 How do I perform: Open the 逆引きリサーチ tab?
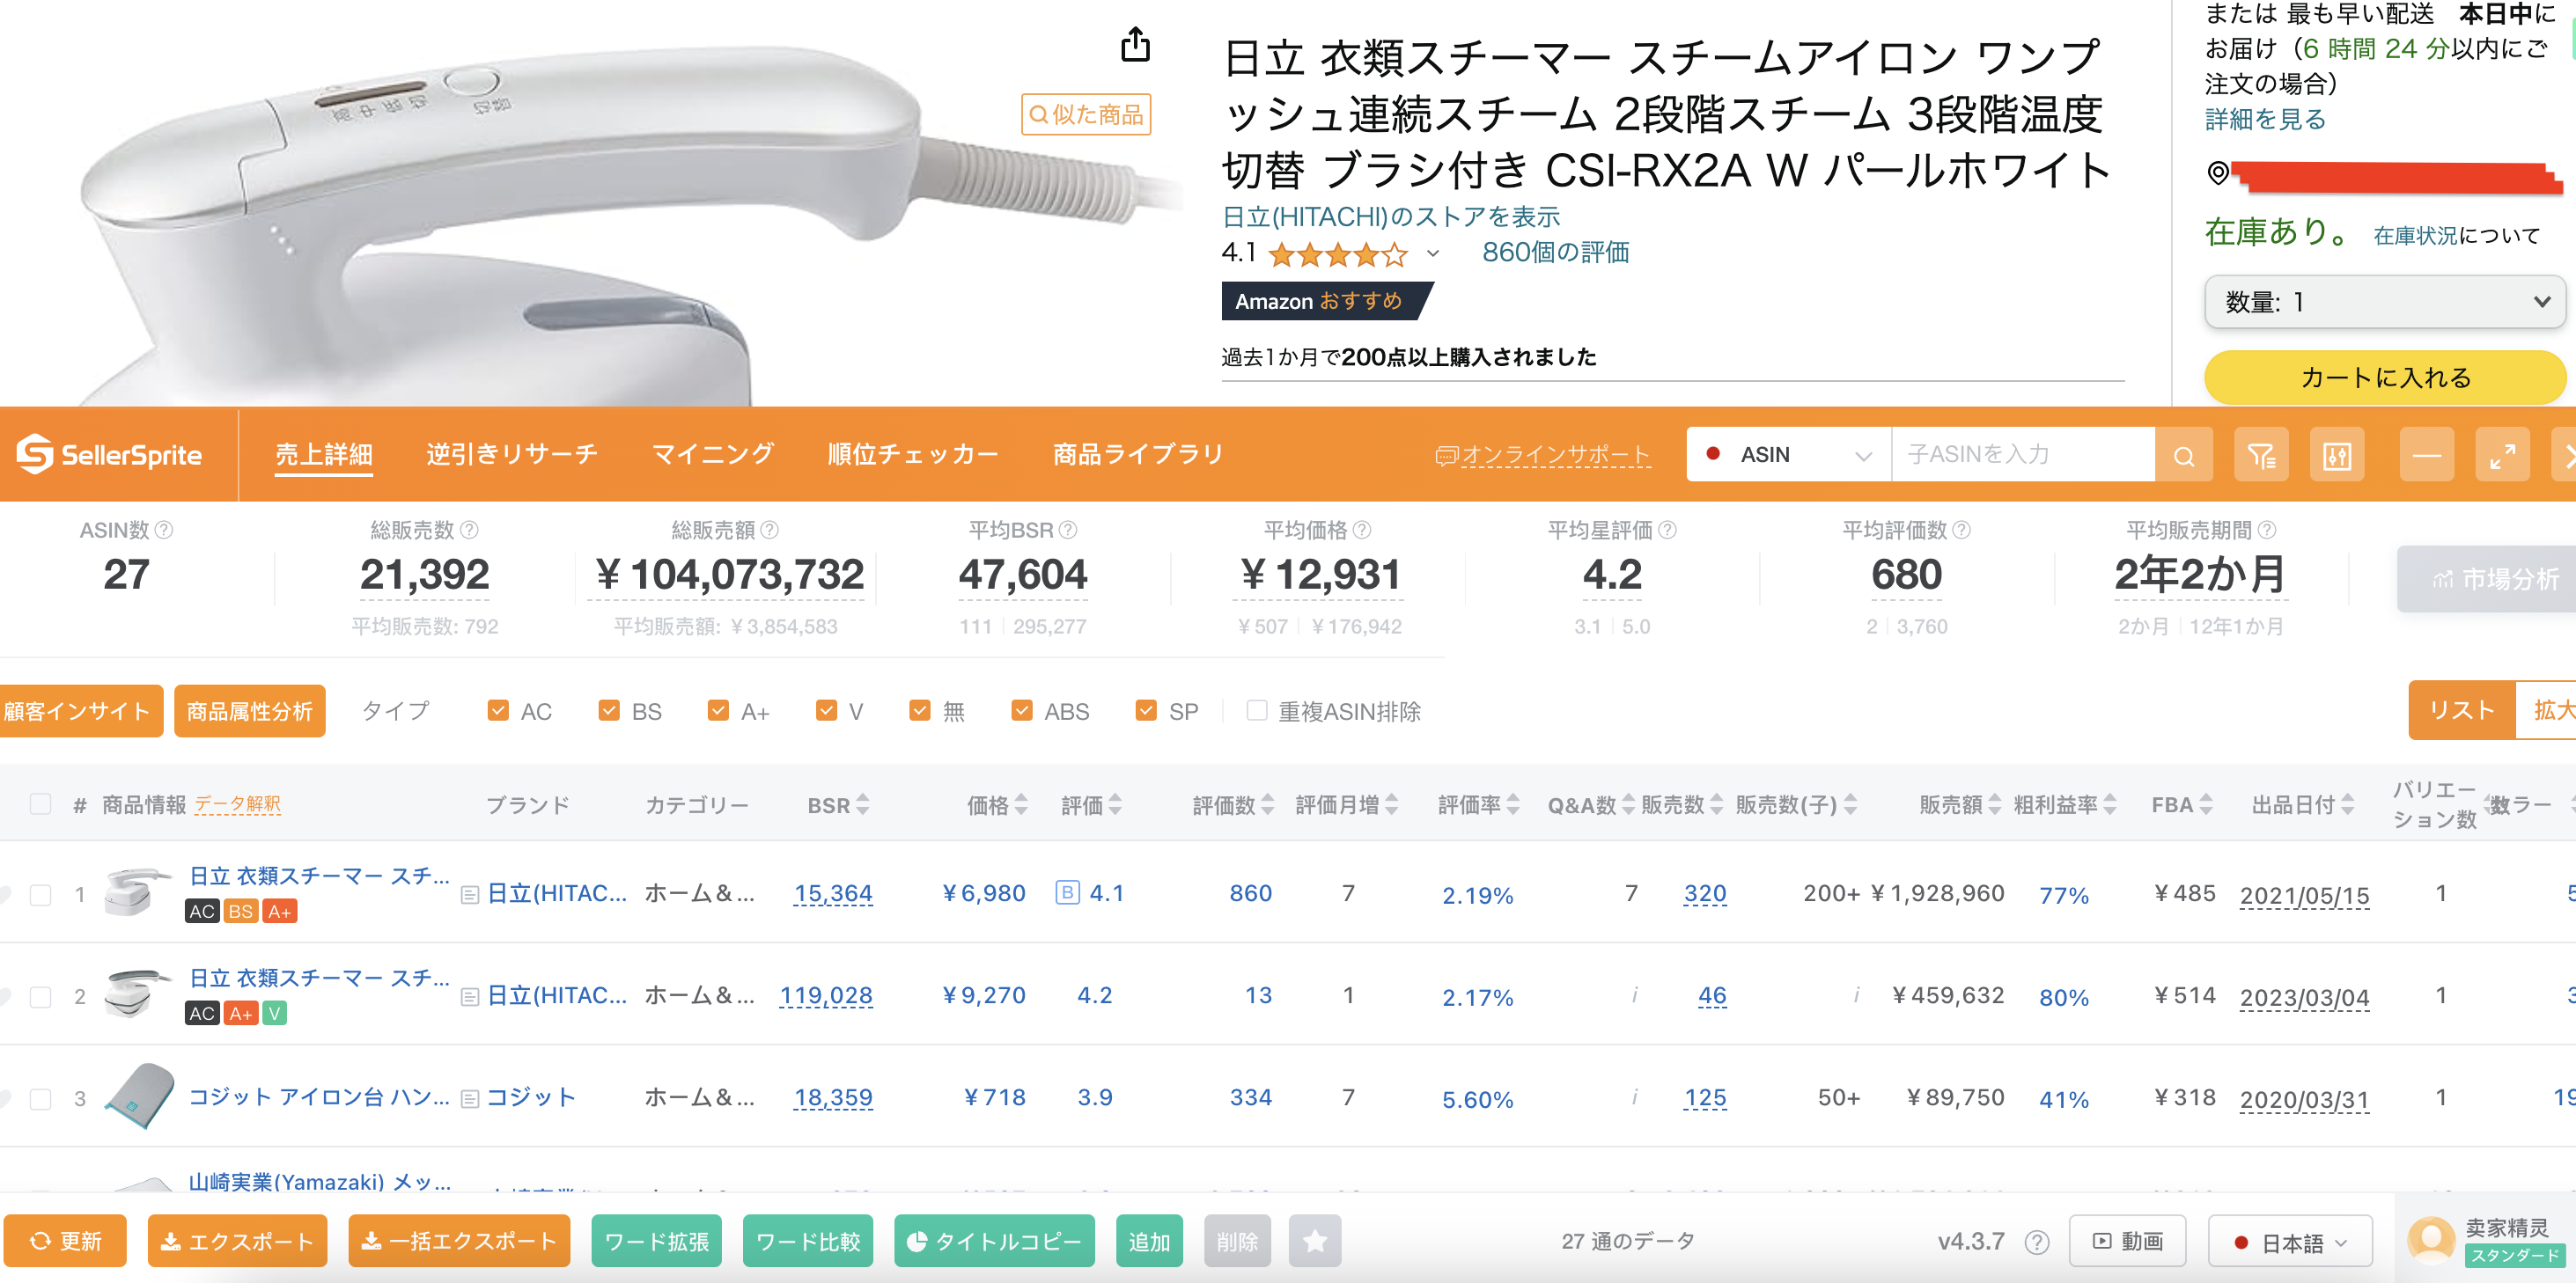tap(512, 455)
